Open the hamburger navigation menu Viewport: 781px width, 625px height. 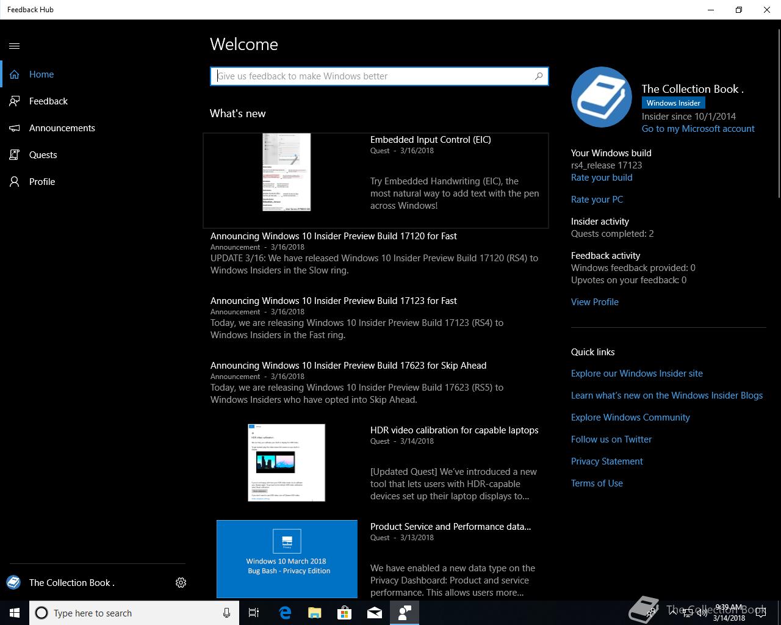(15, 46)
